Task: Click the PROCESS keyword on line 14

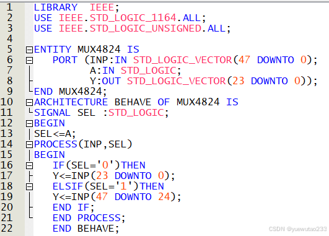Action: [56, 144]
